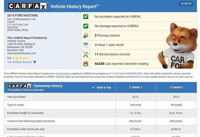Click the 'information' link in the disclaimer
Viewport: 200px width, 137px height.
(64, 74)
